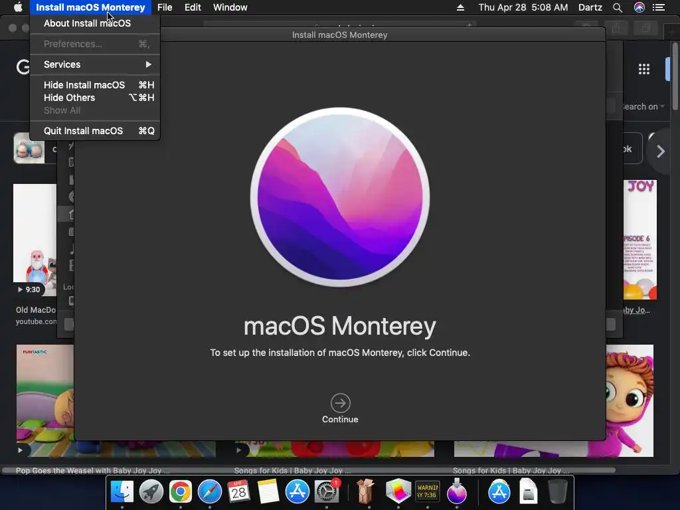Play the 9:30 video badge
This screenshot has width=680, height=510.
pos(29,290)
